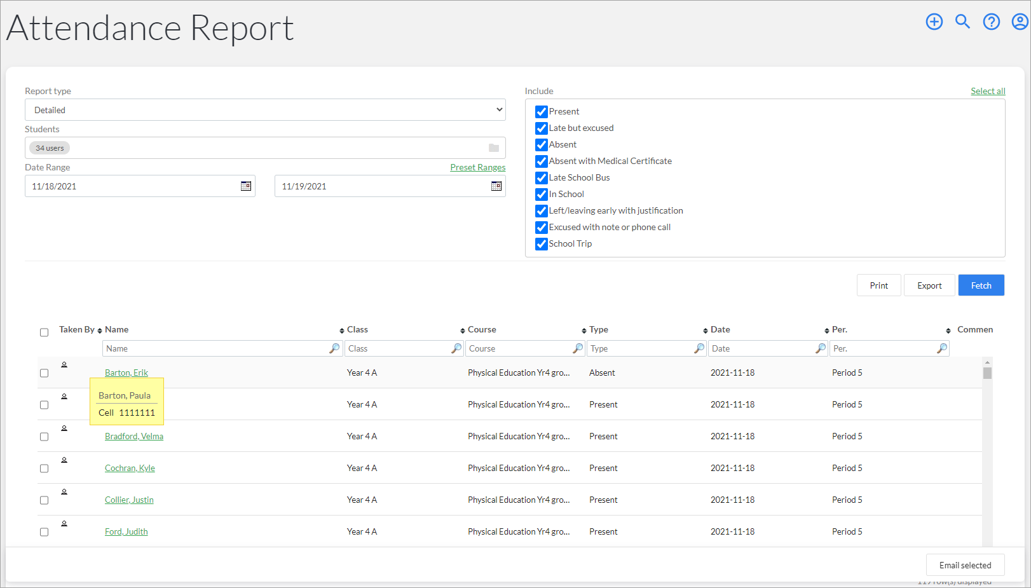Open the search magnifier in header

tap(962, 22)
